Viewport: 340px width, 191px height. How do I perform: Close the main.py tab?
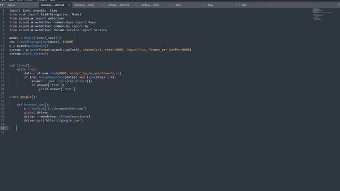tap(36, 5)
